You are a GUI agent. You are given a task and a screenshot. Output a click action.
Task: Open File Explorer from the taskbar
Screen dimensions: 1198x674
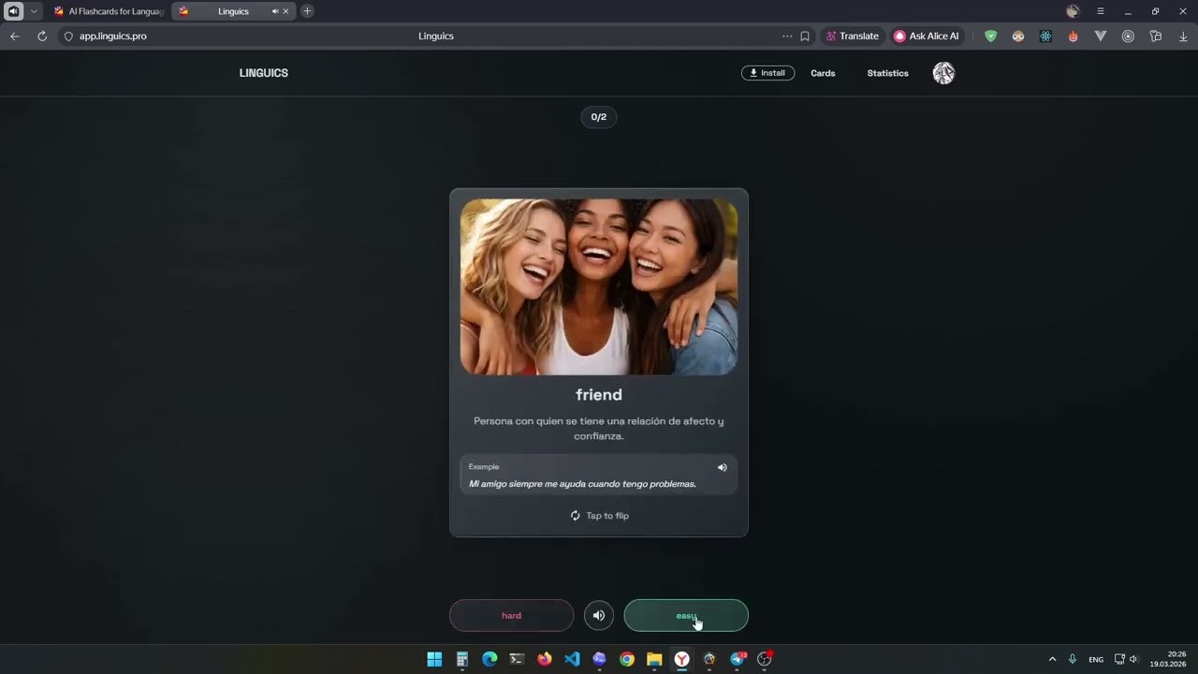pyautogui.click(x=654, y=659)
